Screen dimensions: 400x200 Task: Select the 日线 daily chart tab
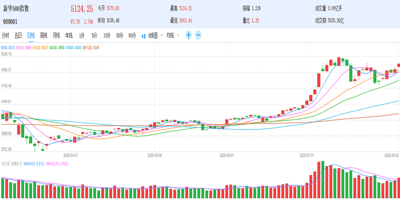click(x=31, y=35)
